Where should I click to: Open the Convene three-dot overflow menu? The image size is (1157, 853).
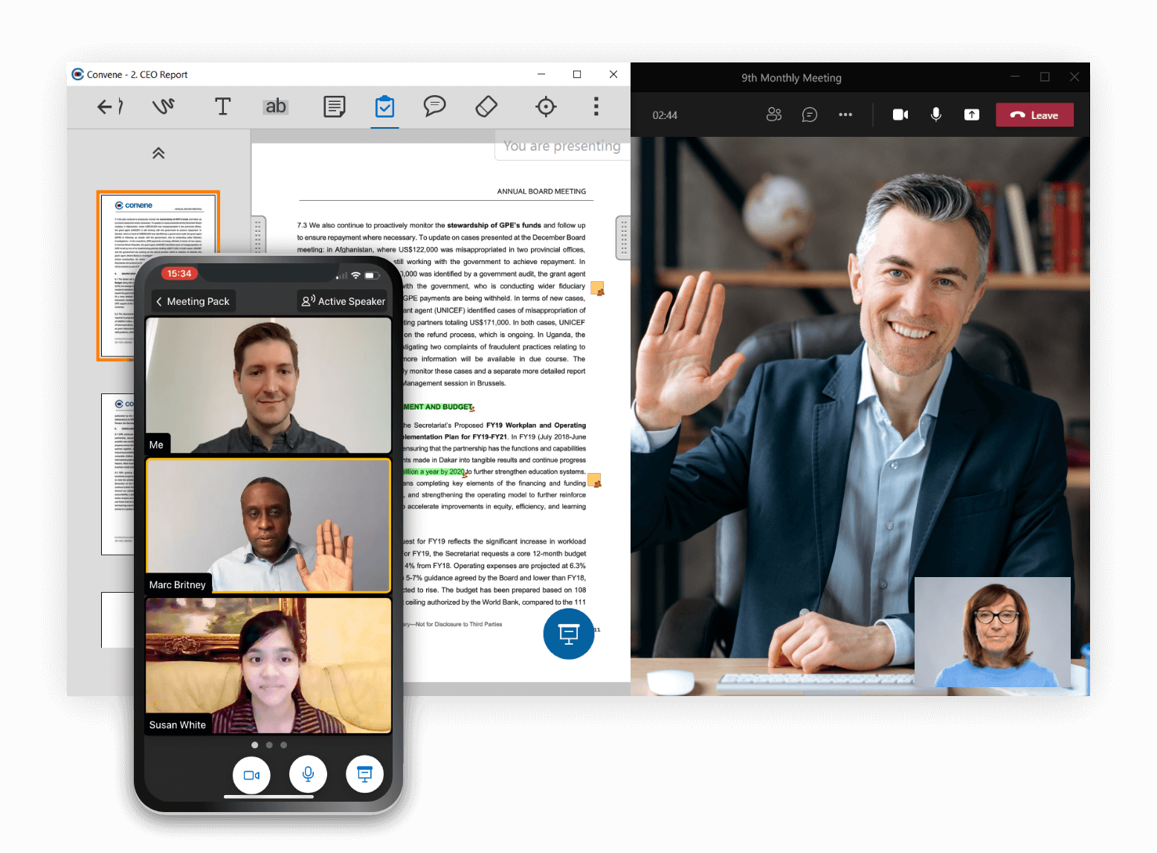pyautogui.click(x=596, y=106)
